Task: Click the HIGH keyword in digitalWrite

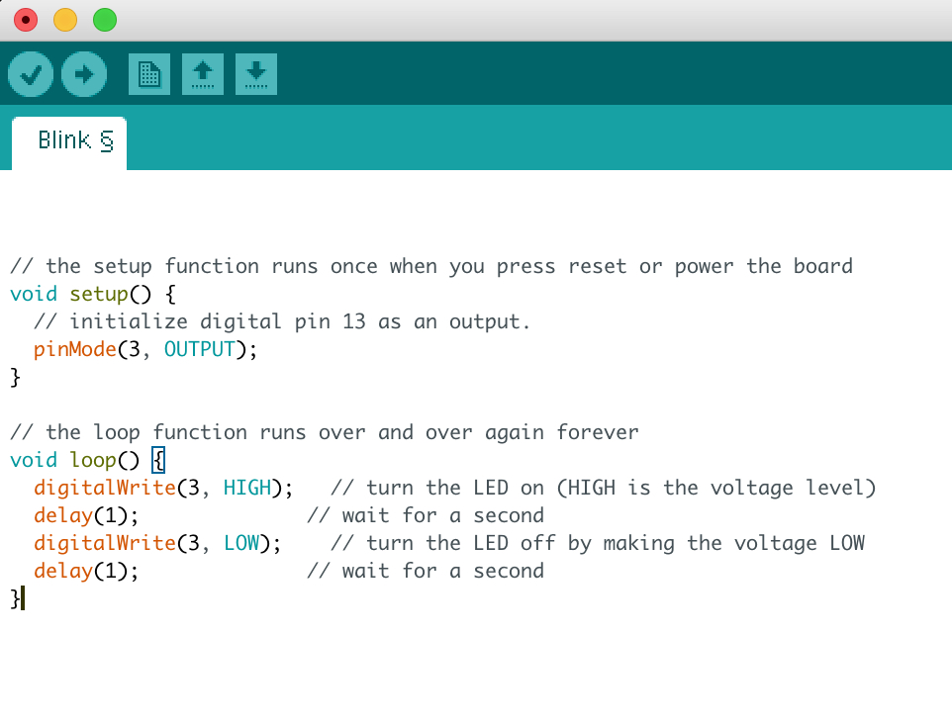Action: pos(246,488)
